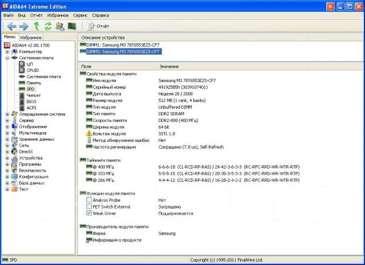Select the ACPI tree item icon
This screenshot has width=365, height=265.
22,108
